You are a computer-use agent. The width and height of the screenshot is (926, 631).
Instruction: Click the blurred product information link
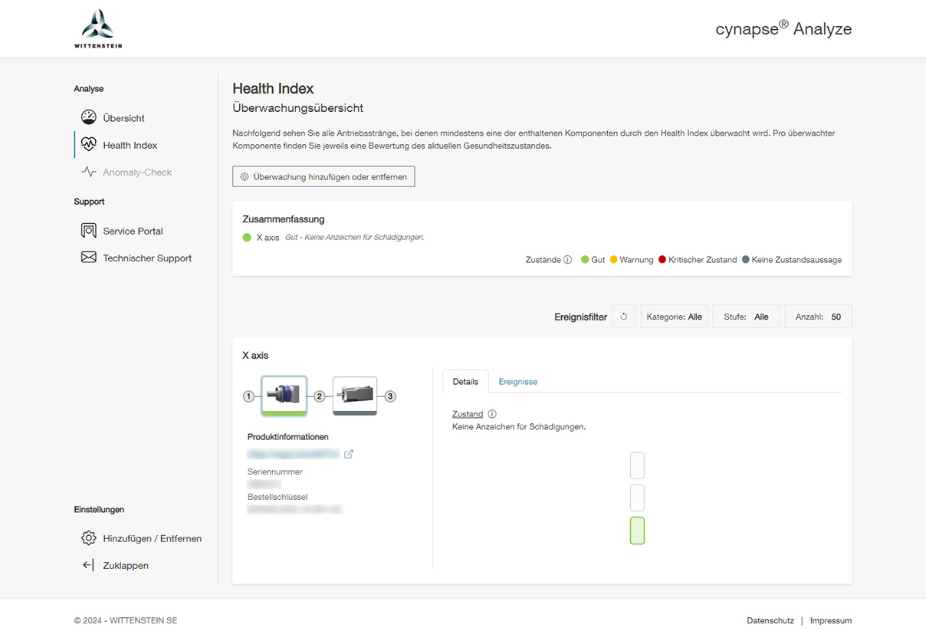[293, 454]
